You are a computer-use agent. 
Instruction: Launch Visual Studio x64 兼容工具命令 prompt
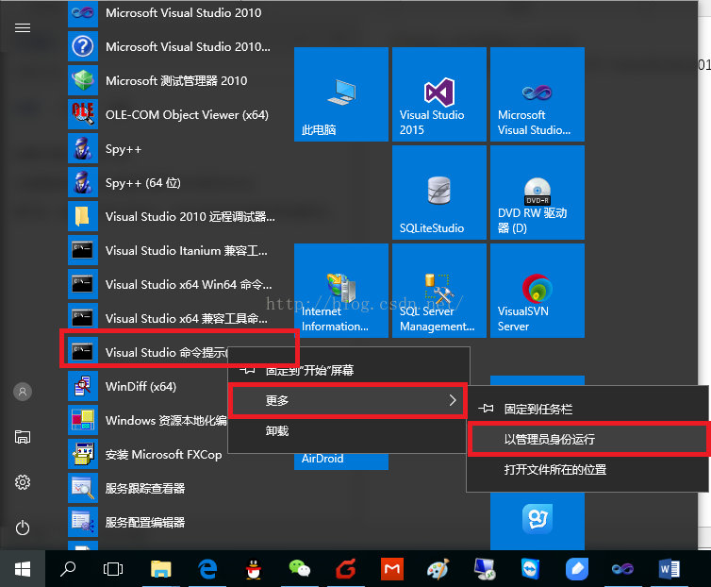pos(173,318)
